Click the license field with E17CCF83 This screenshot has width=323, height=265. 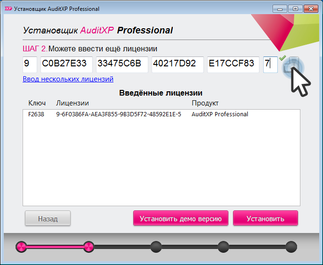[x=233, y=64]
